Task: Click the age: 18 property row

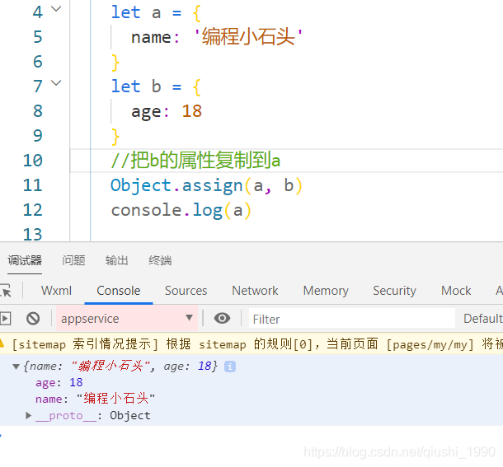Action: tap(59, 382)
